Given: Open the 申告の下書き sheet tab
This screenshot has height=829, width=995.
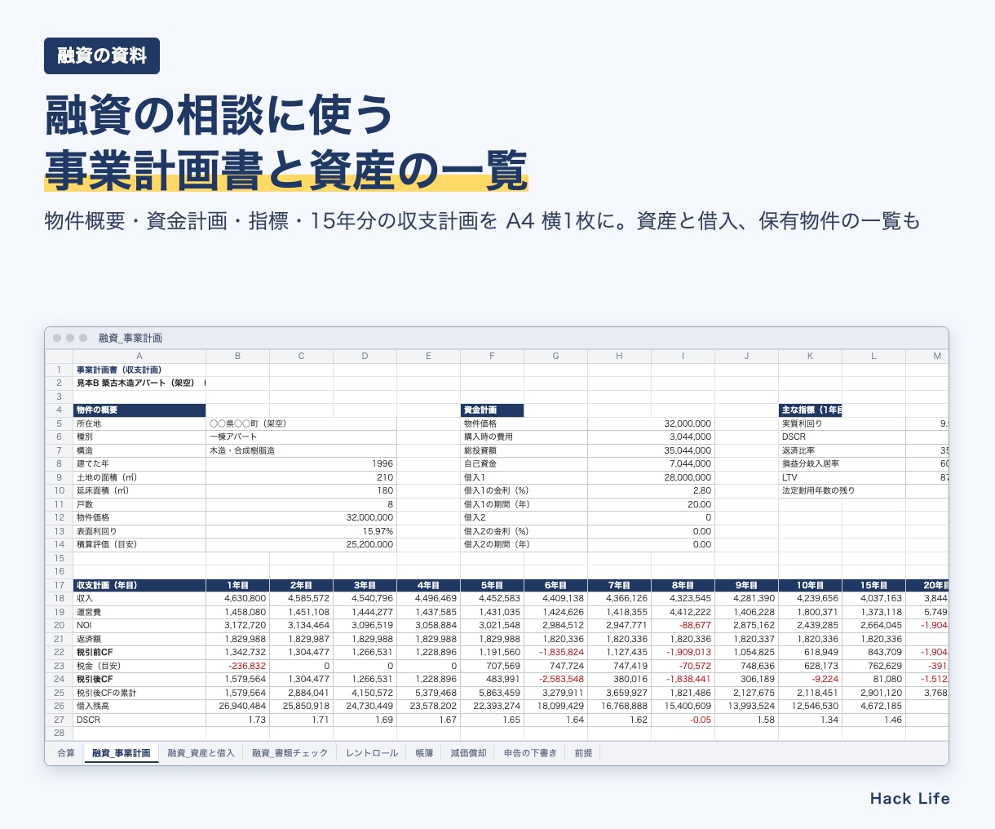Looking at the screenshot, I should (530, 753).
